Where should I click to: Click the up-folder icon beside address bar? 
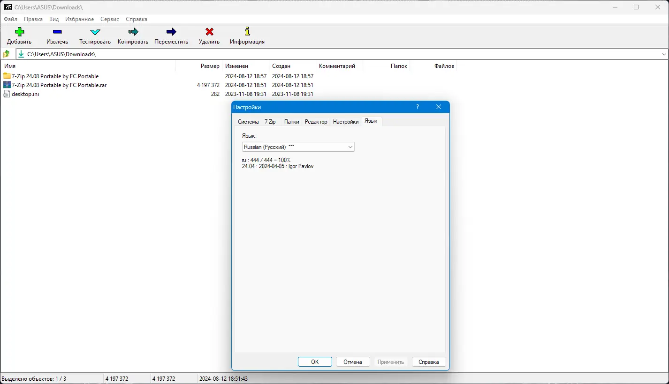click(x=7, y=54)
